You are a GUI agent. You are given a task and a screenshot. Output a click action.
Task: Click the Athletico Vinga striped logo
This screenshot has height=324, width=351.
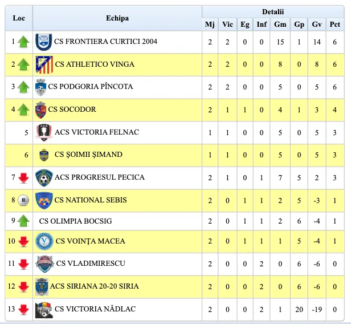click(44, 65)
